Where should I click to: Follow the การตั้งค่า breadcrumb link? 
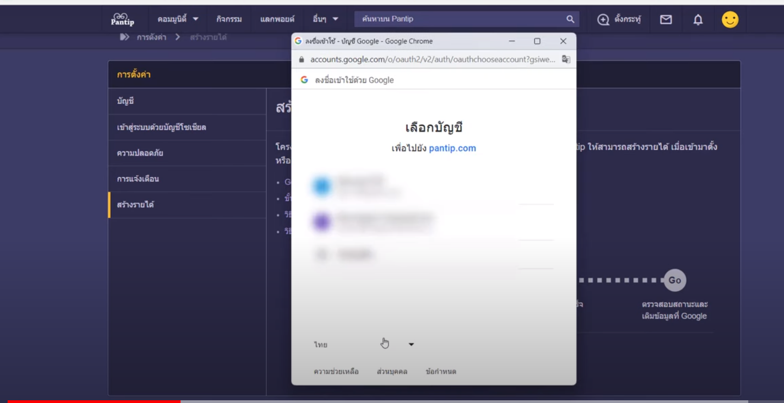(x=151, y=37)
